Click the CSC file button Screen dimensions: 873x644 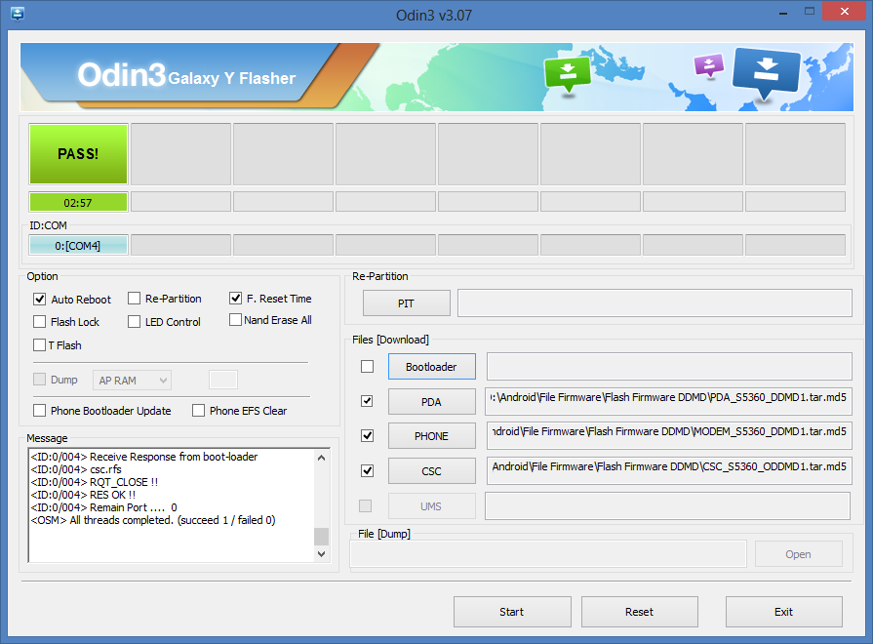coord(432,471)
